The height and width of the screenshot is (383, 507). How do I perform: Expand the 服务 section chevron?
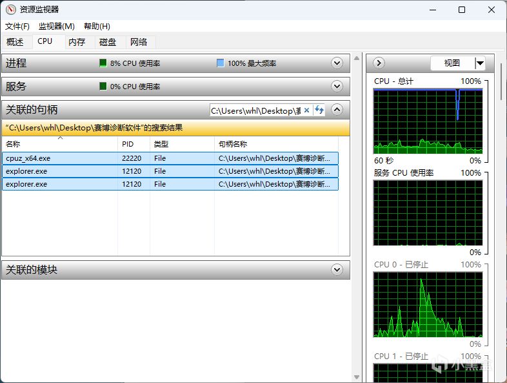point(337,86)
